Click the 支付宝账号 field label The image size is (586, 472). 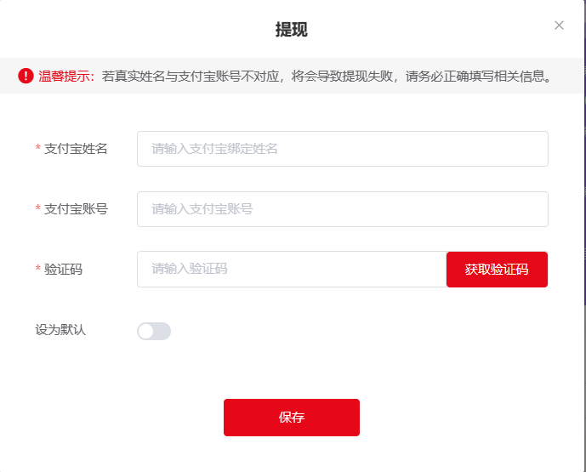click(76, 209)
